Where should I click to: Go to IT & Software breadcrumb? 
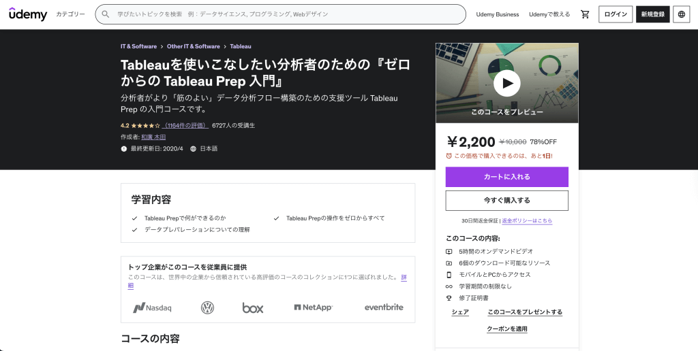coord(138,46)
